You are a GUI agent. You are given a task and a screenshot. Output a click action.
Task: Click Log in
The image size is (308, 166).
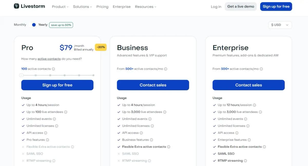[216, 7]
